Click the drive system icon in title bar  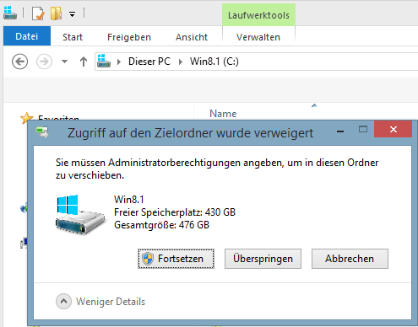point(10,13)
